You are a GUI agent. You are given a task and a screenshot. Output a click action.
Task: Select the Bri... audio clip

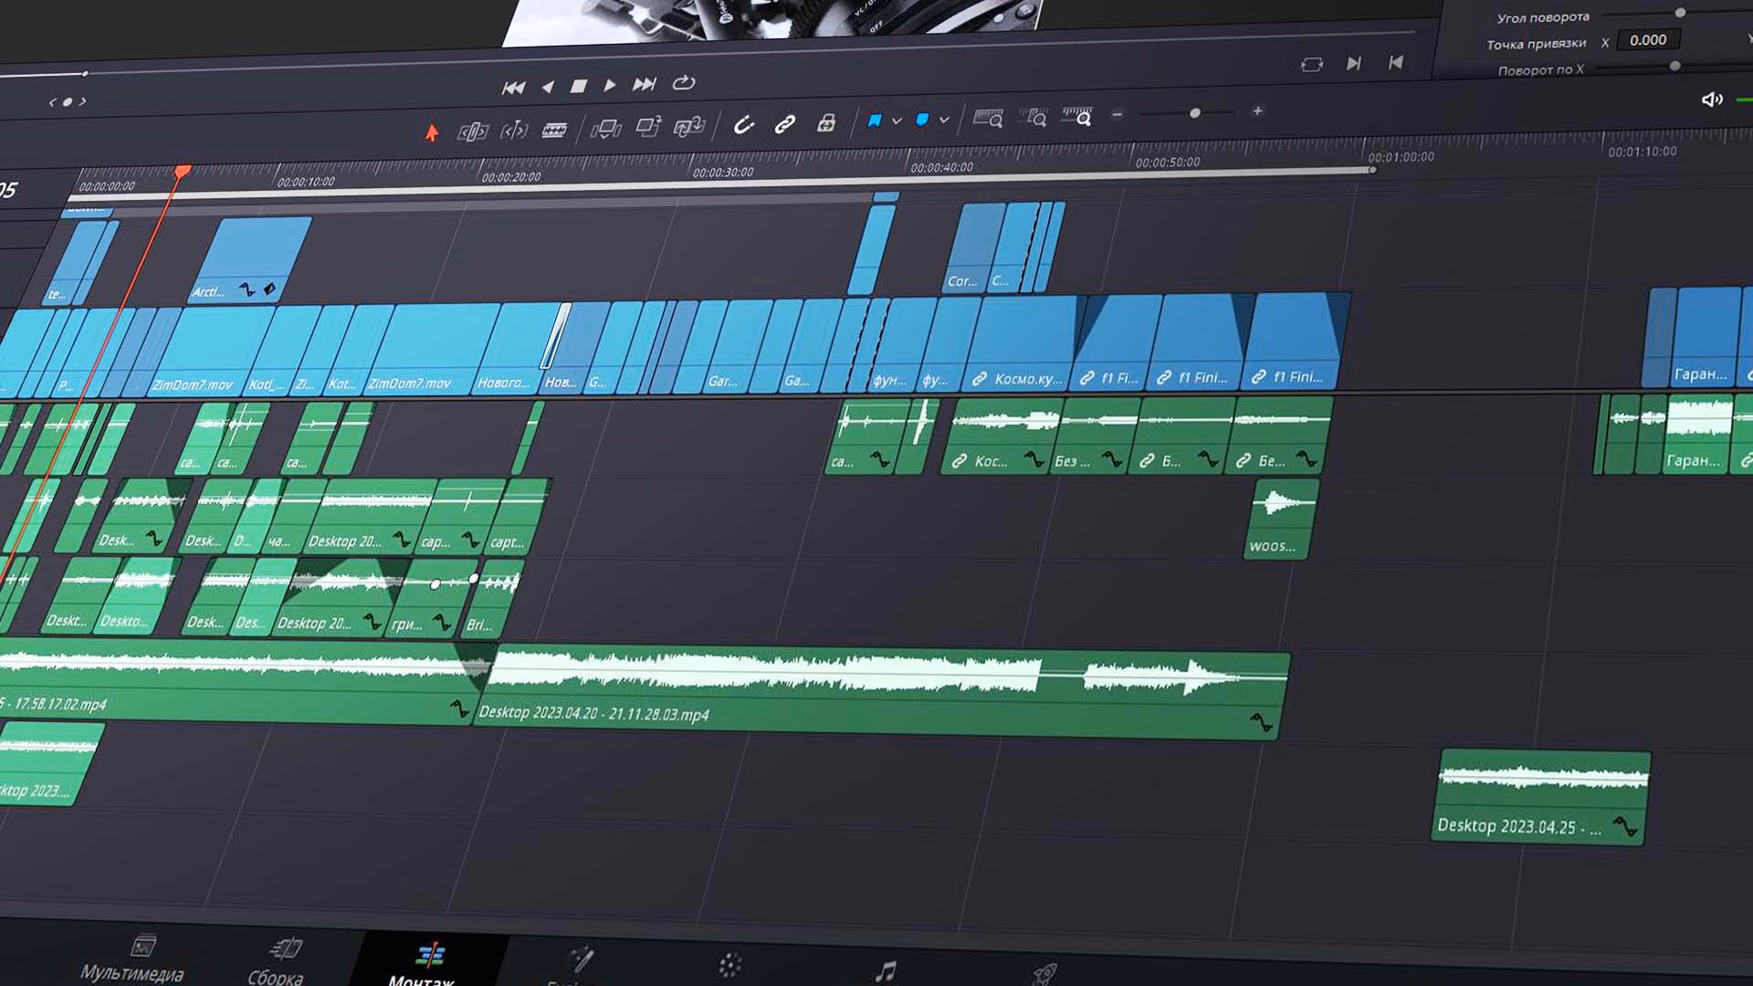(x=491, y=597)
